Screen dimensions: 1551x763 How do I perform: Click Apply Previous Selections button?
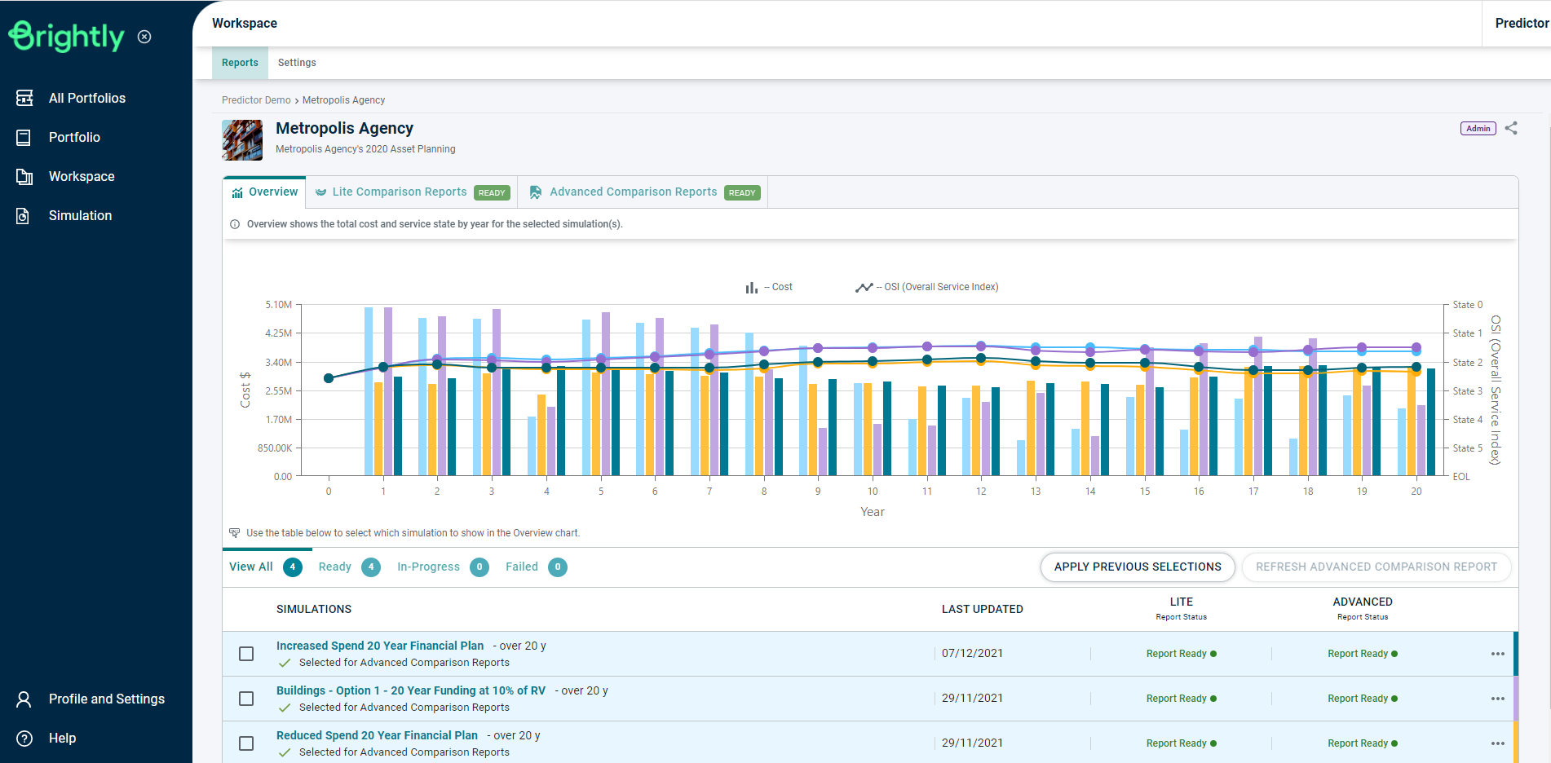[1138, 567]
